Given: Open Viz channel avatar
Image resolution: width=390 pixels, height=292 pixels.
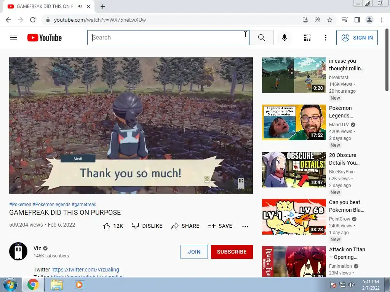Looking at the screenshot, I should pos(18,251).
